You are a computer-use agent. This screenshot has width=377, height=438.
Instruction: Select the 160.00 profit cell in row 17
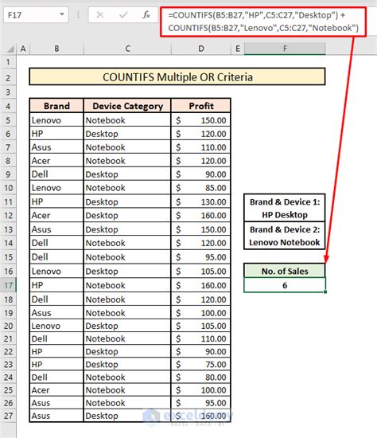(x=201, y=285)
